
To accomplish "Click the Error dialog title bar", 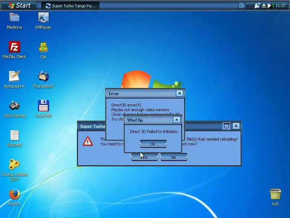I will pos(145,93).
